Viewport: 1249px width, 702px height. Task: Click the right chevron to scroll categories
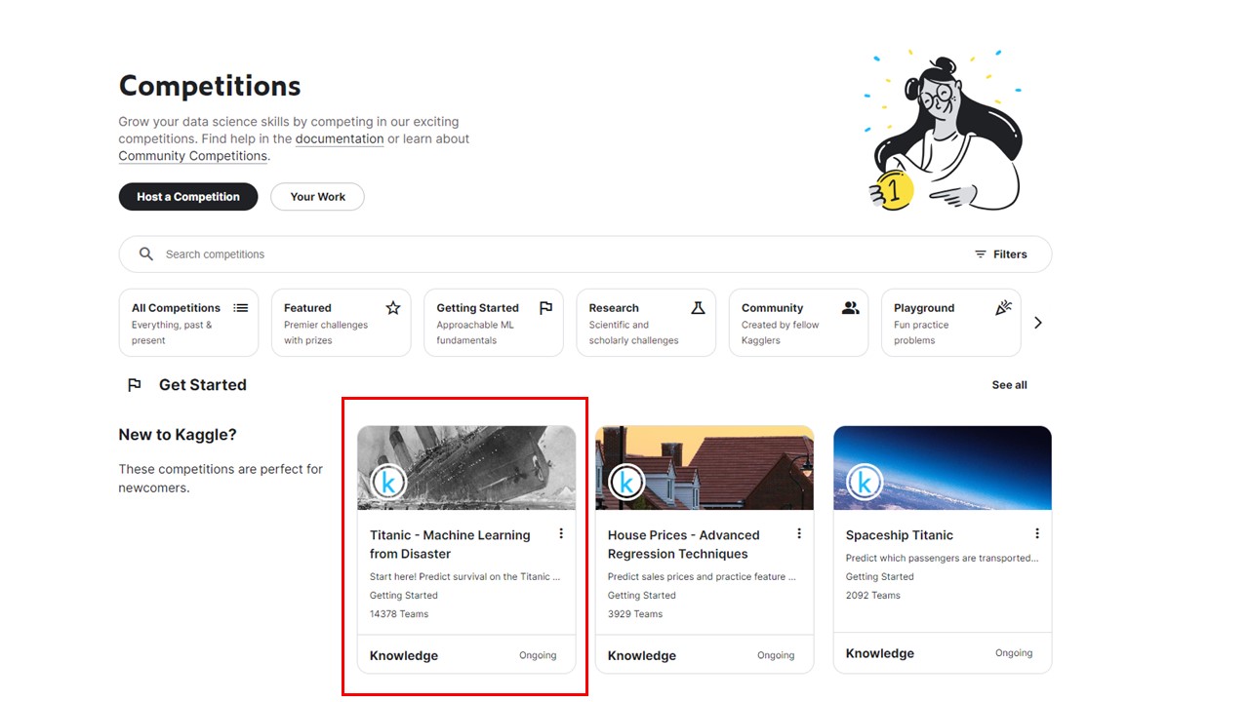coord(1038,322)
